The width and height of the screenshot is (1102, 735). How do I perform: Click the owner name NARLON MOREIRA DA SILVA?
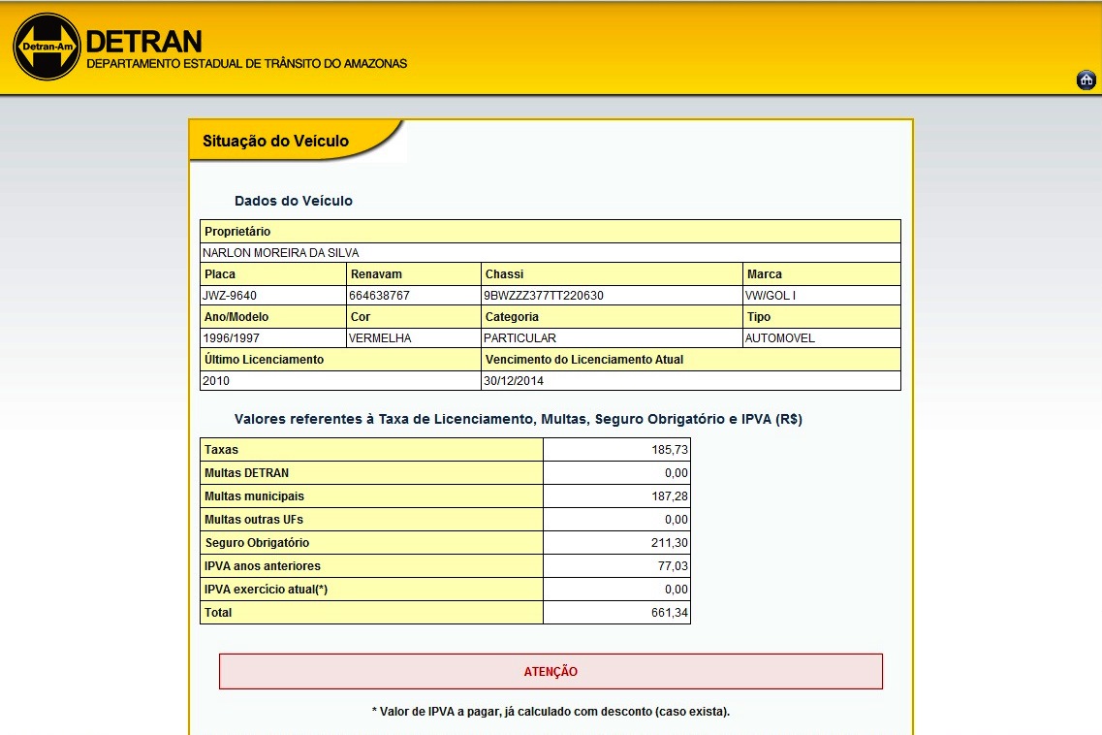[x=280, y=253]
